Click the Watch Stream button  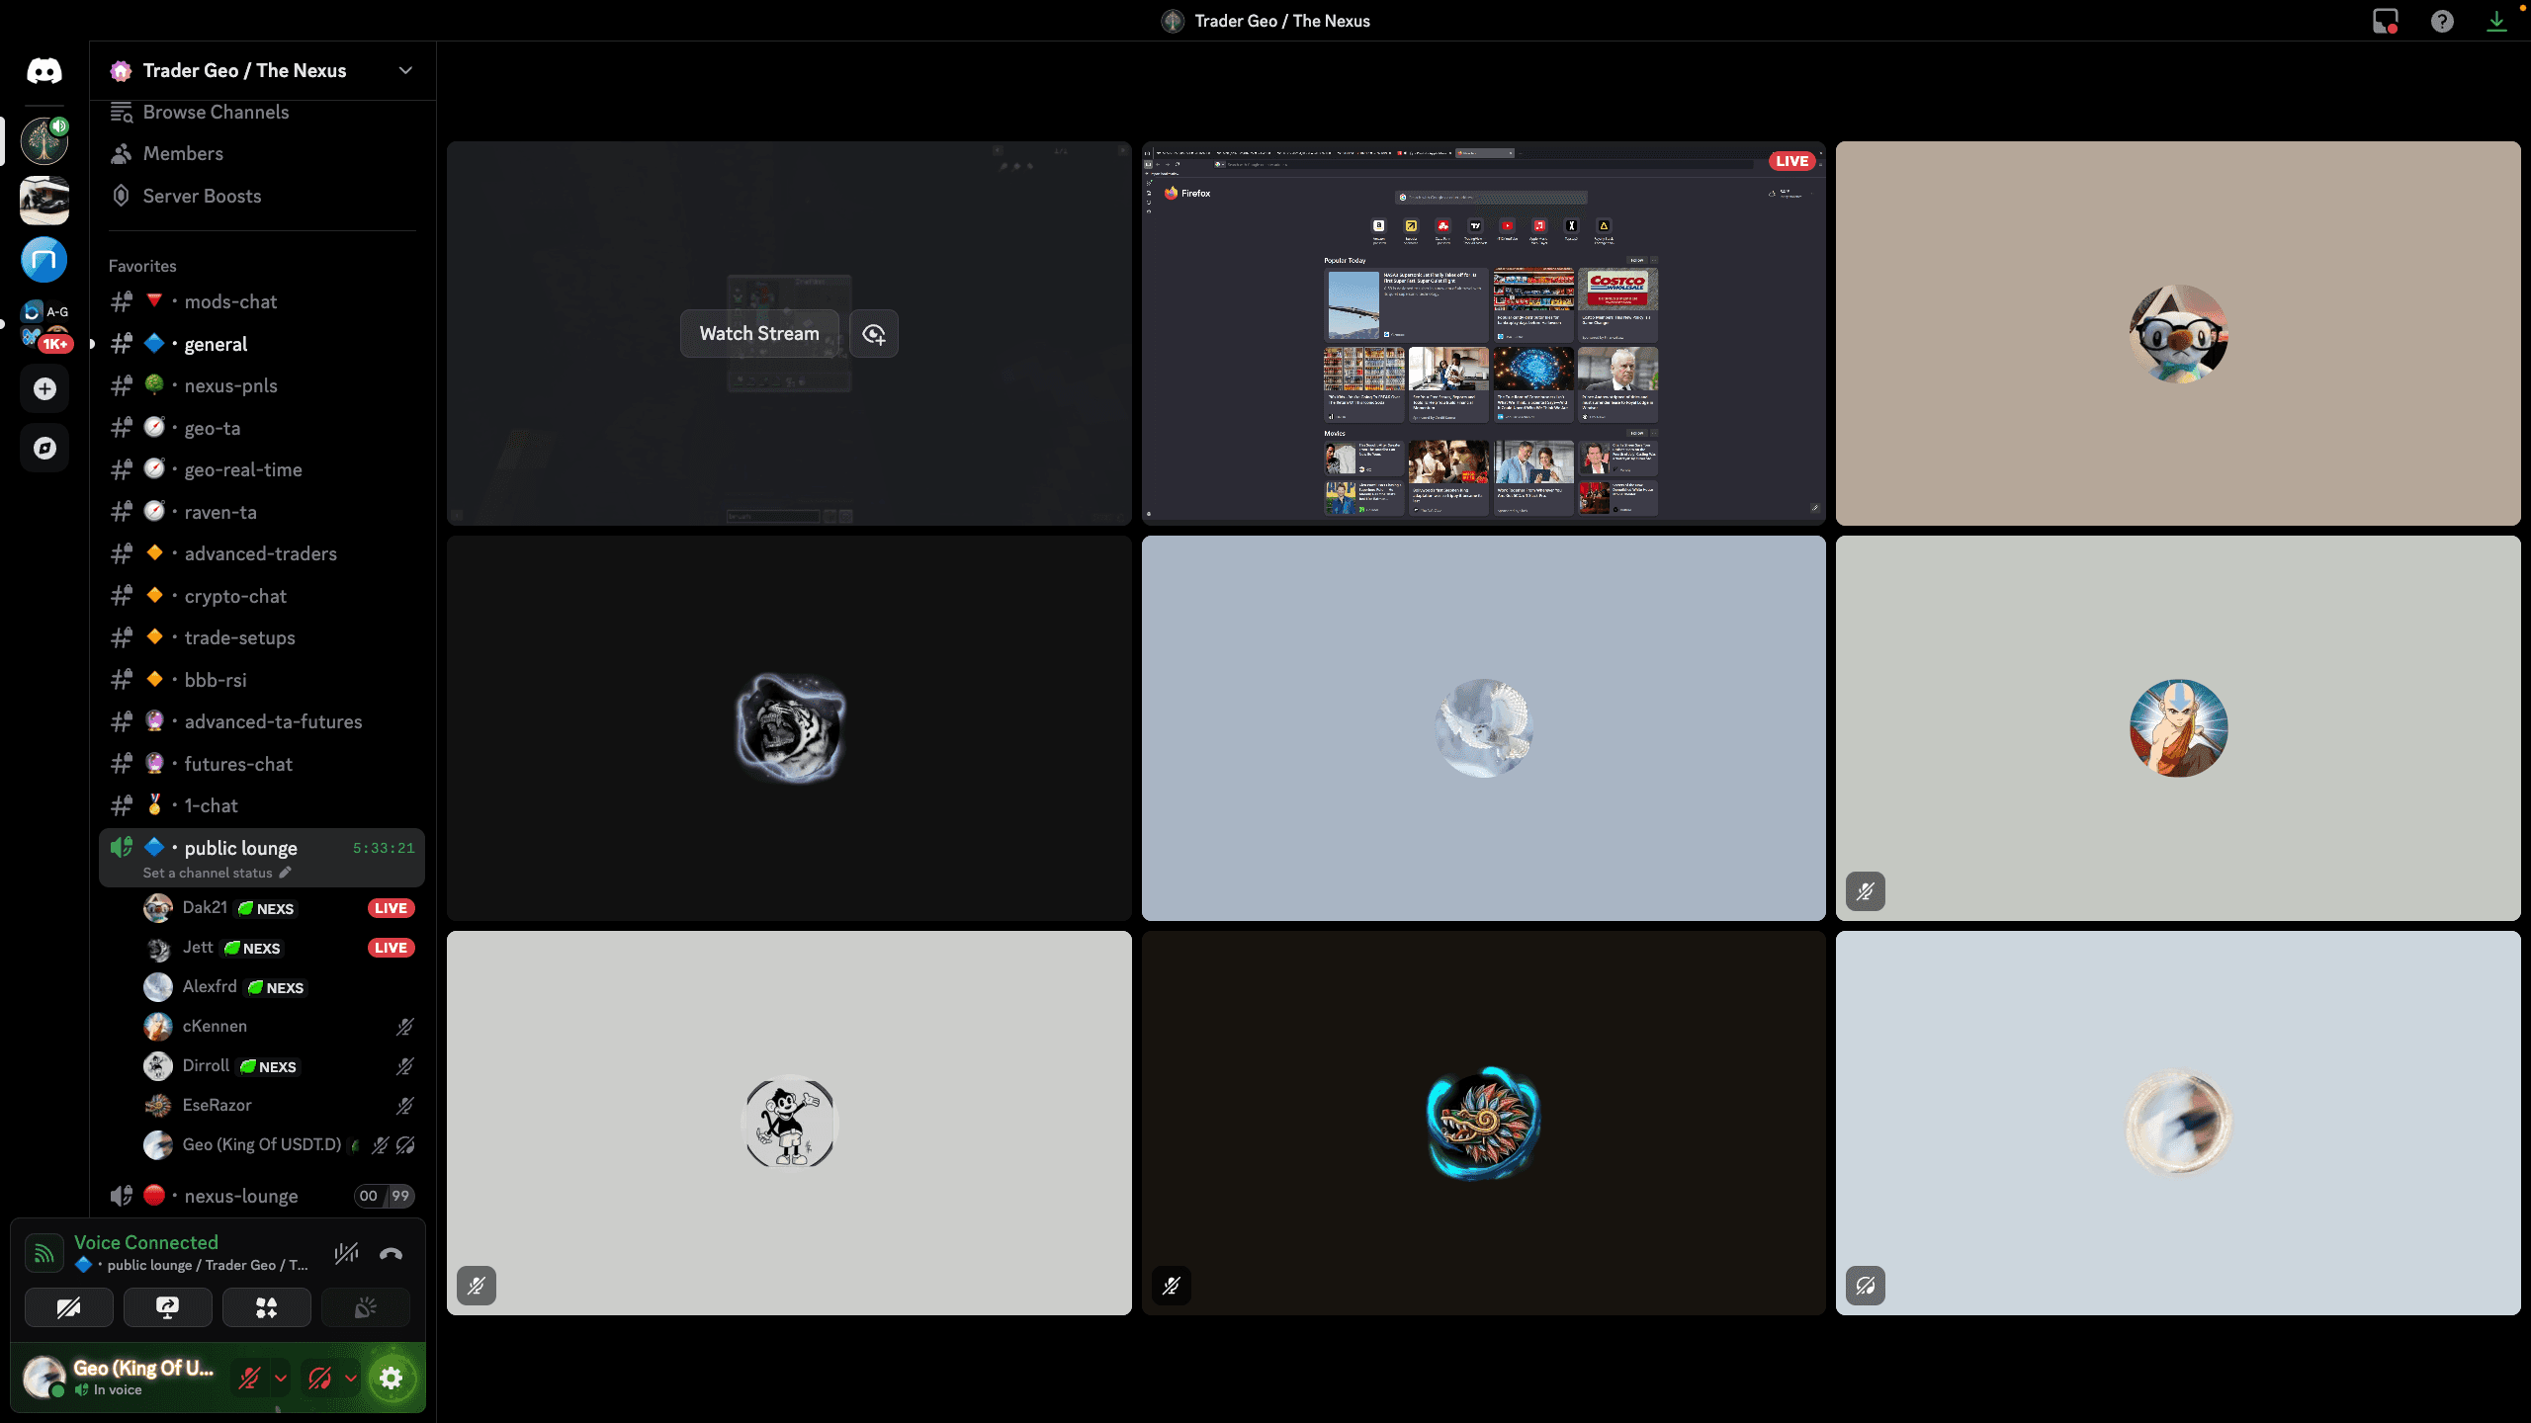pyautogui.click(x=758, y=334)
